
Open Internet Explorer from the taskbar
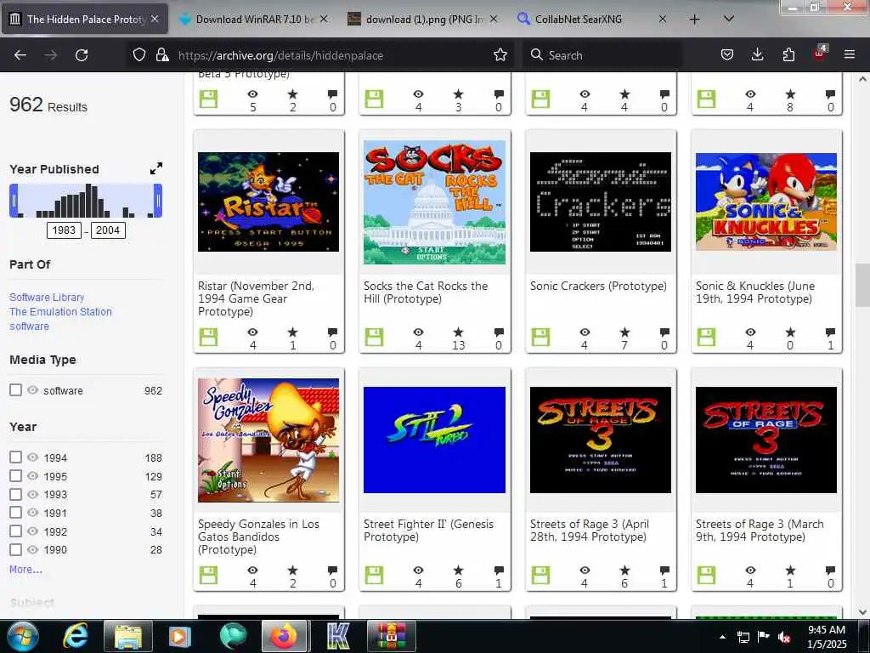coord(76,636)
